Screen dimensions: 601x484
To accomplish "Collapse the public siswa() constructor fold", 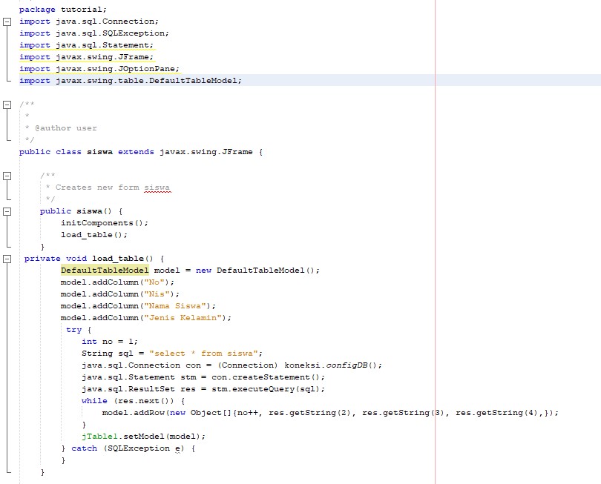I will coord(7,211).
